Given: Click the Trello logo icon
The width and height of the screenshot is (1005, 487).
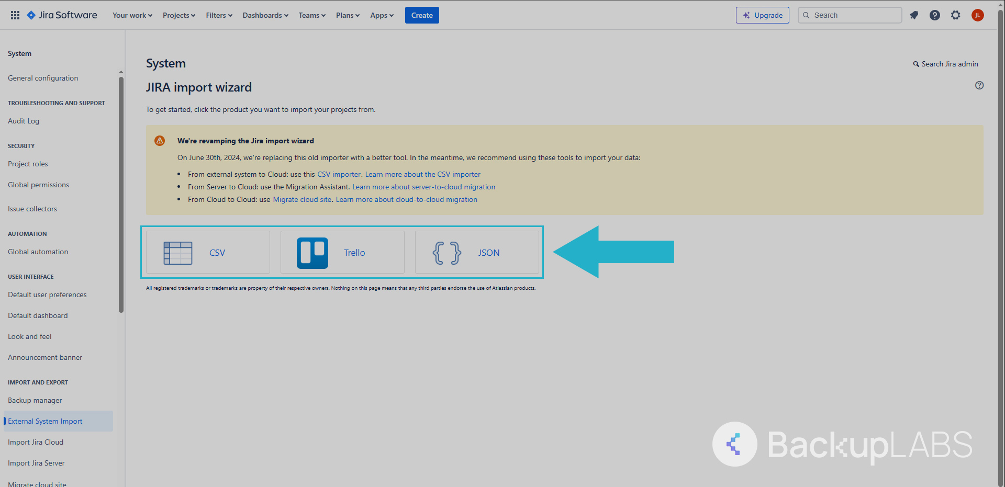Looking at the screenshot, I should pyautogui.click(x=312, y=253).
